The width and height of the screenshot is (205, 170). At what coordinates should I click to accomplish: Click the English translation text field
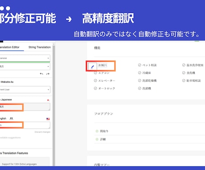click(x=25, y=125)
